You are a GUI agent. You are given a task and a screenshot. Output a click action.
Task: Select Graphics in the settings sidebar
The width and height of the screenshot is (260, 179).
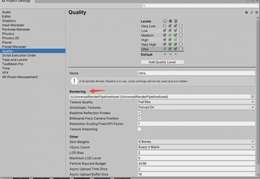click(x=9, y=21)
